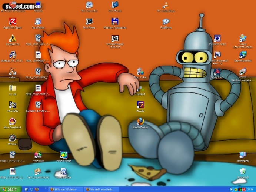Select the DivX Movies folder icon

[115, 7]
